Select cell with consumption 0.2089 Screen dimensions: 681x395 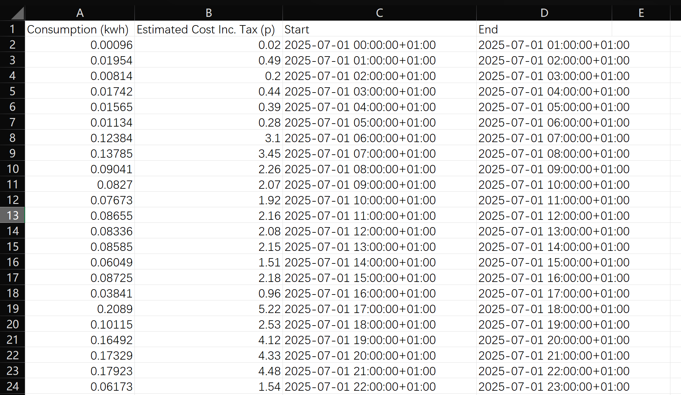80,309
